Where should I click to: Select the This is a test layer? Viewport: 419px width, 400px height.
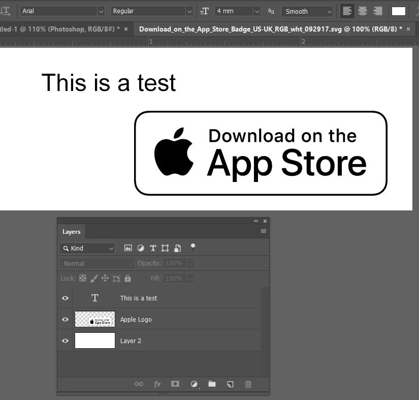click(x=159, y=298)
